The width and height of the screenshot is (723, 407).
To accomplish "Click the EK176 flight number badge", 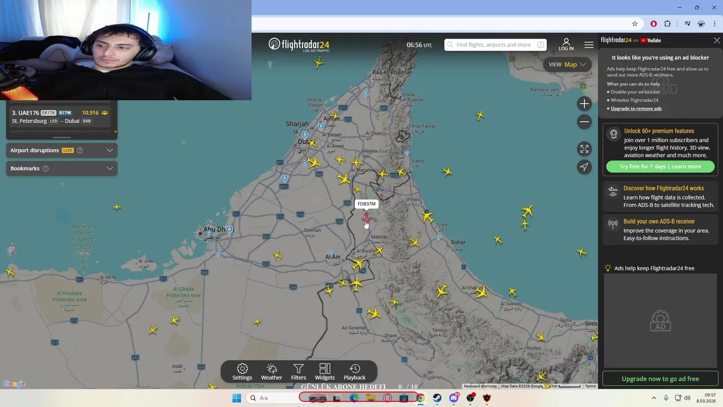I will pos(49,113).
